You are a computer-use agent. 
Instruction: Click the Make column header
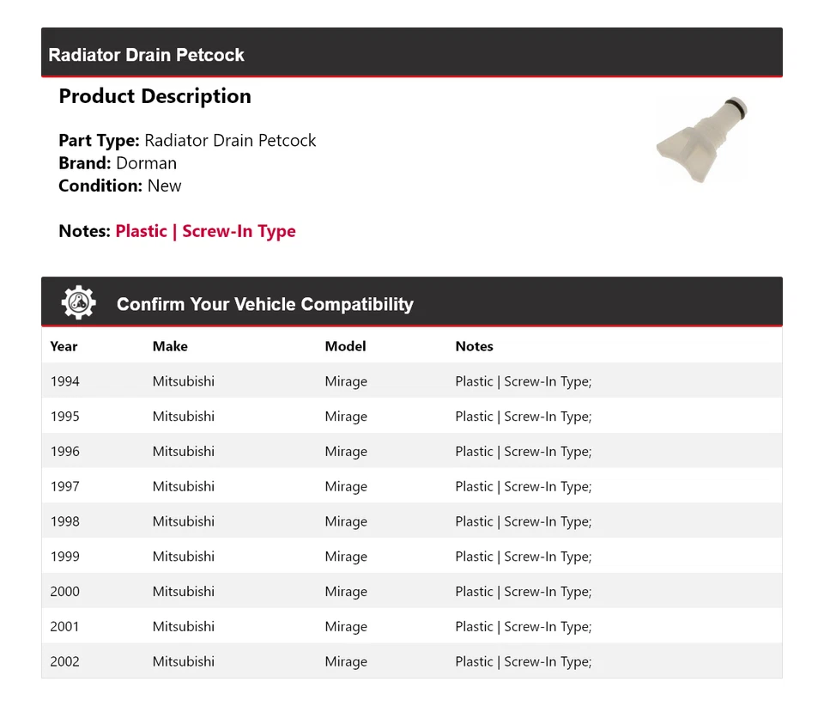tap(170, 346)
